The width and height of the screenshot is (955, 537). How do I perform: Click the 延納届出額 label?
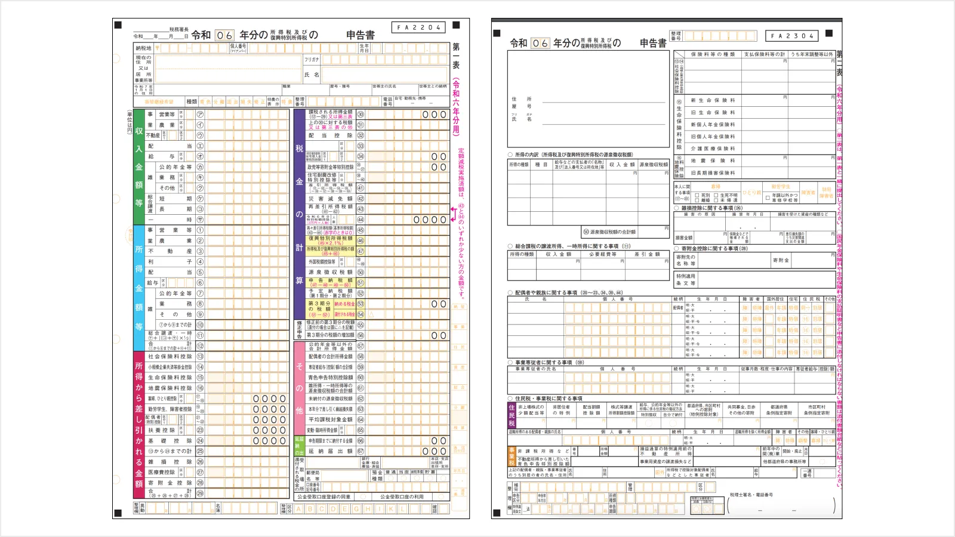[331, 451]
